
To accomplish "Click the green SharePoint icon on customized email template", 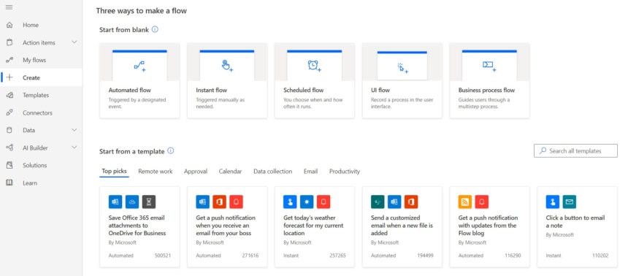I will (x=378, y=202).
